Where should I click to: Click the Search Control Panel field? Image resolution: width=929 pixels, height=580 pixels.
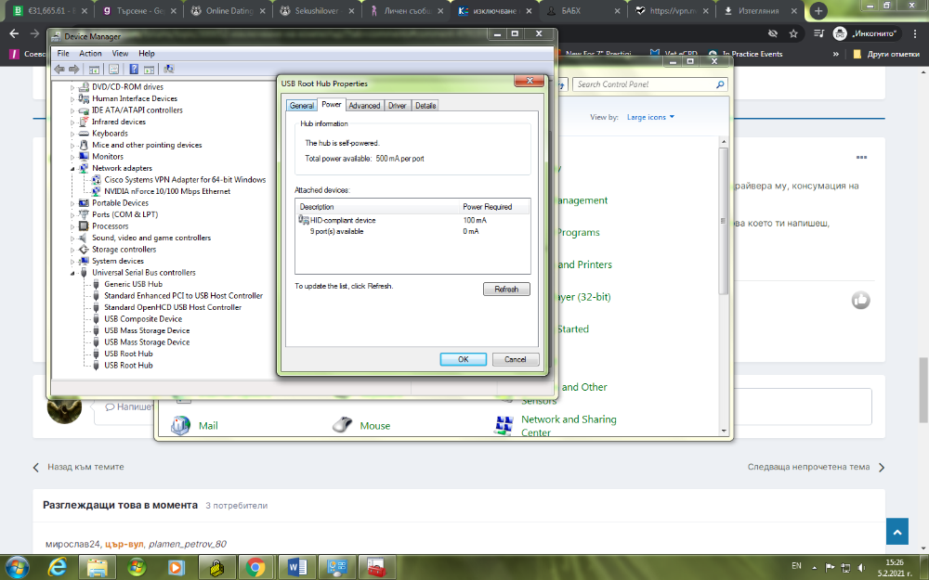(649, 84)
